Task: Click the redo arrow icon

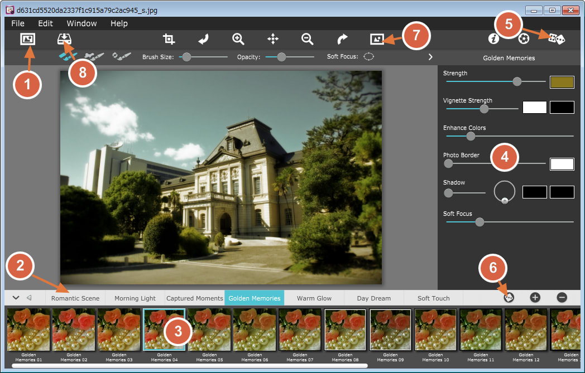Action: coord(342,39)
